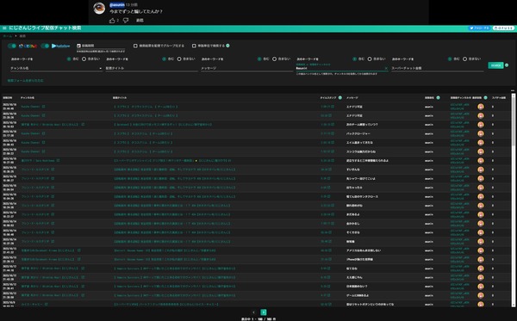Open the calendar icon for date range
Screen dimensions: 517x321
[78, 46]
